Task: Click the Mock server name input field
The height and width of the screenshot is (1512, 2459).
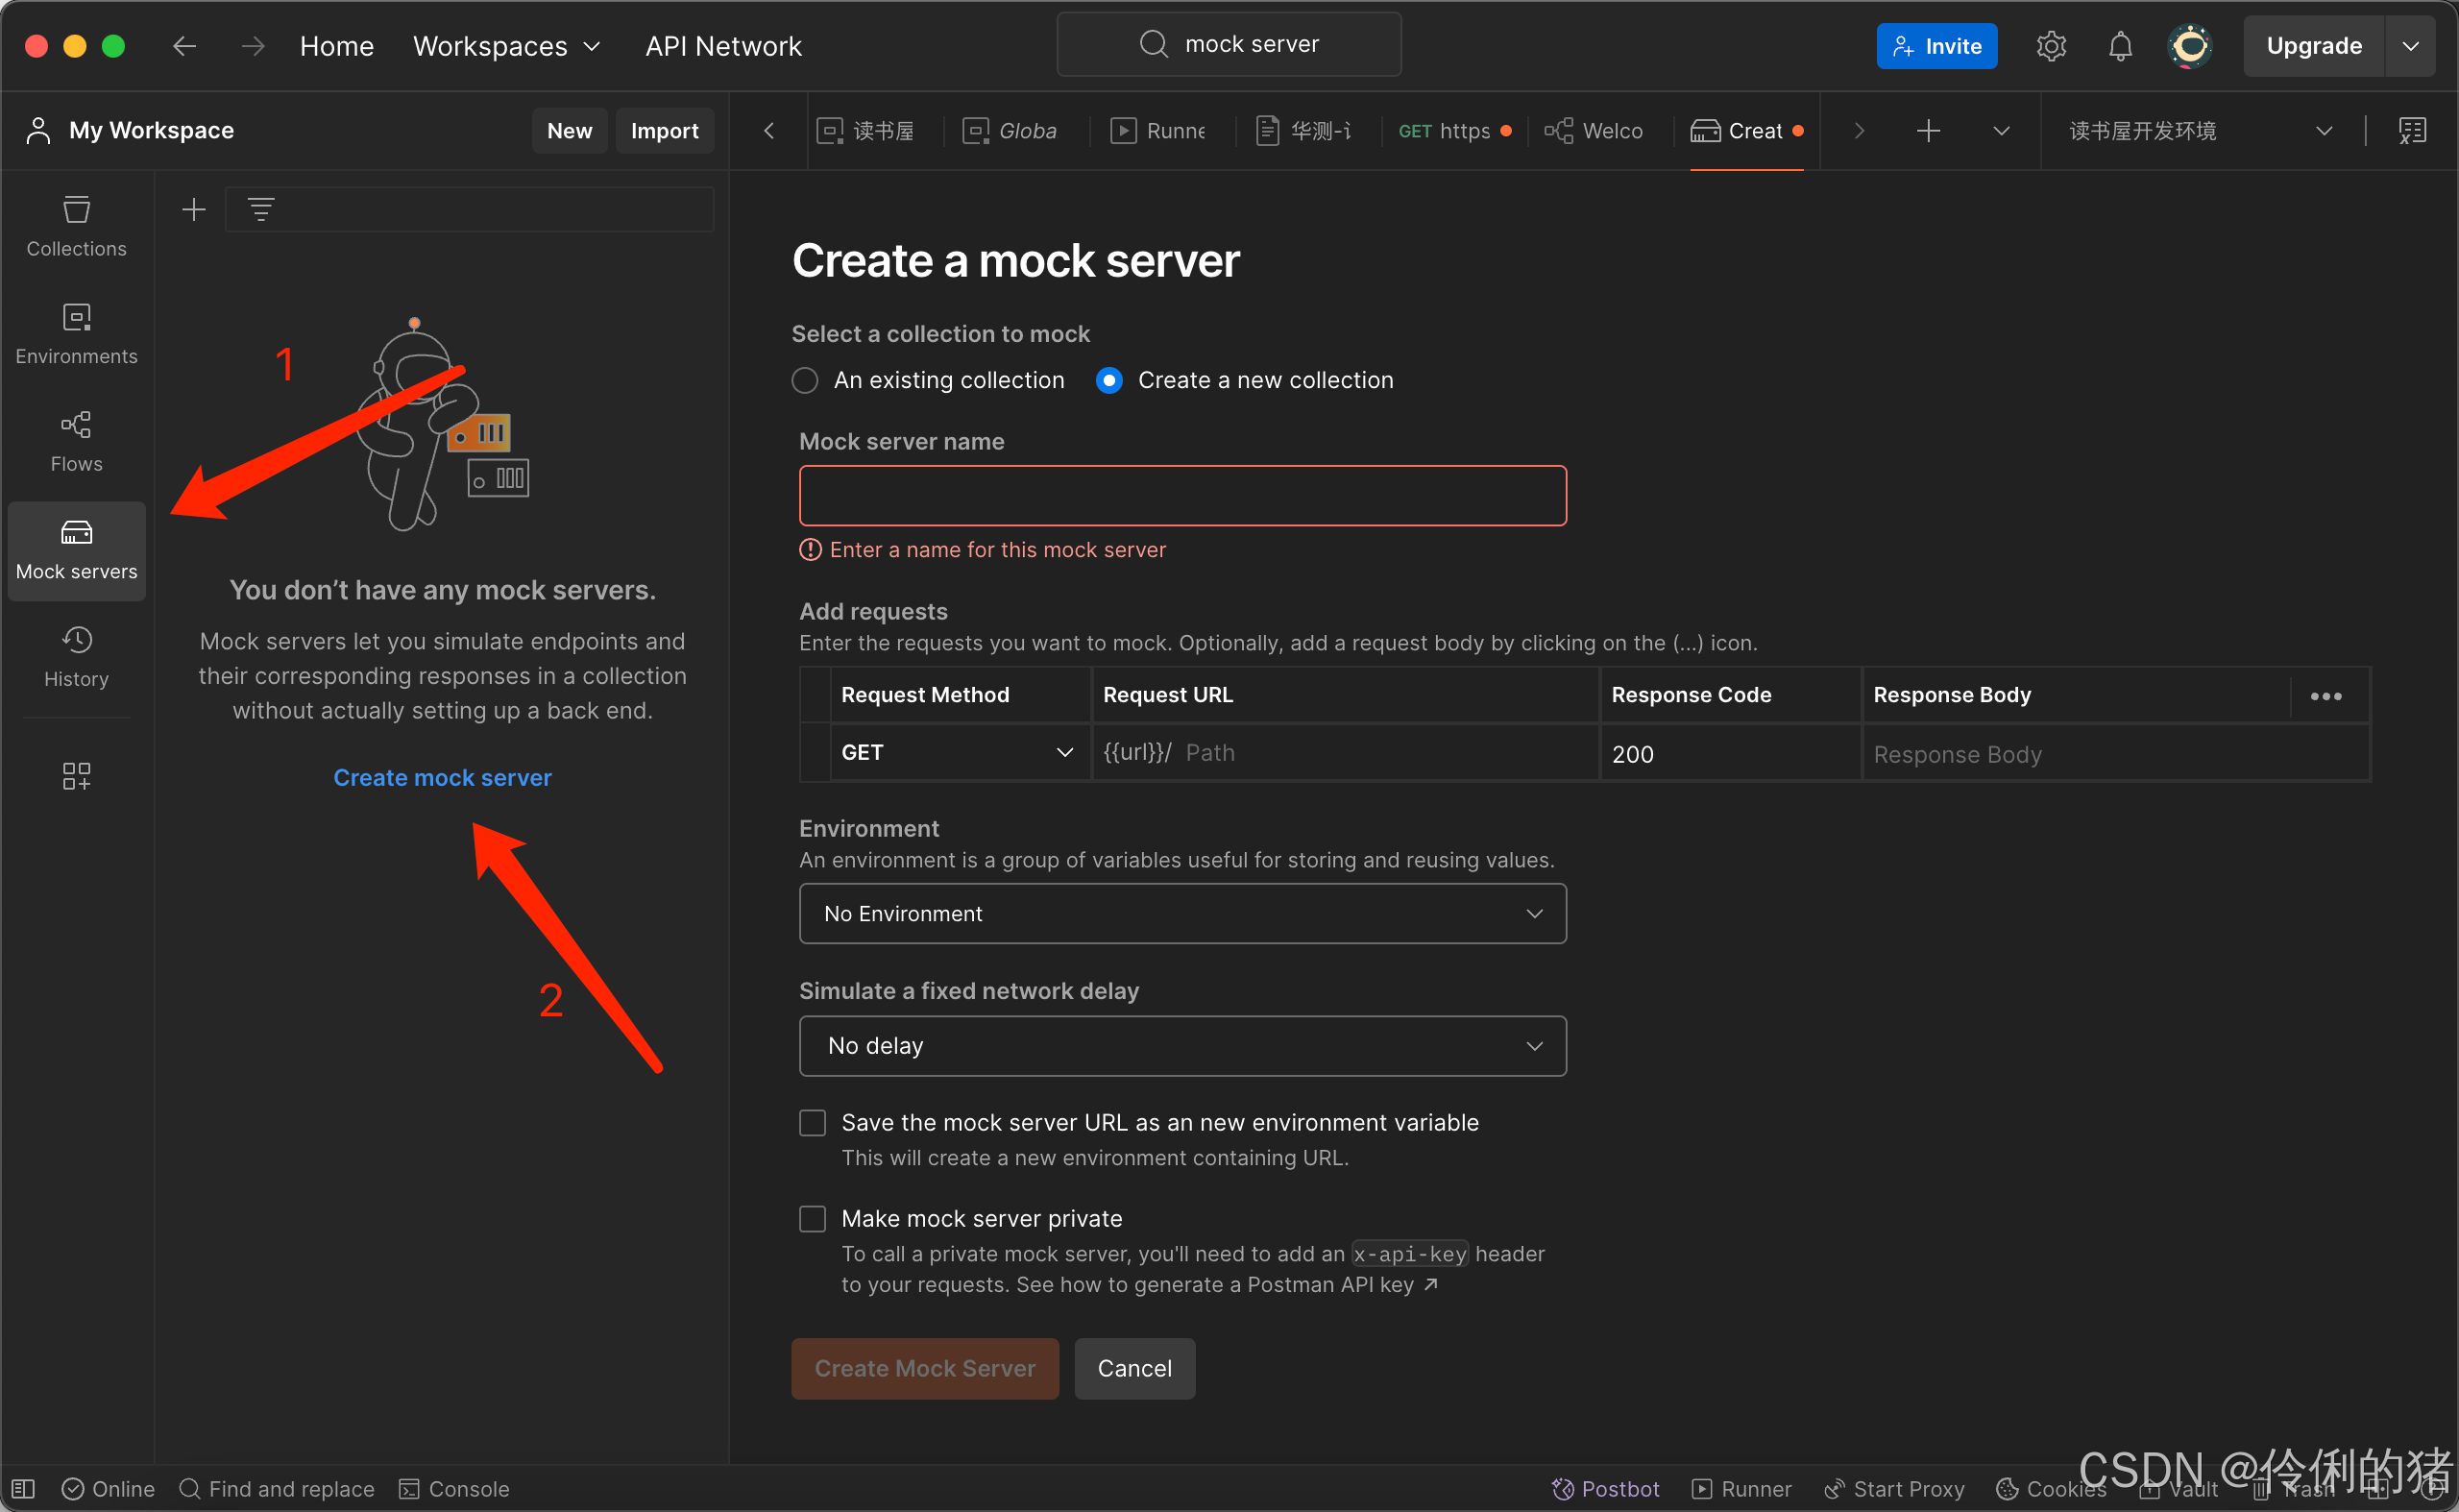Action: [1182, 495]
